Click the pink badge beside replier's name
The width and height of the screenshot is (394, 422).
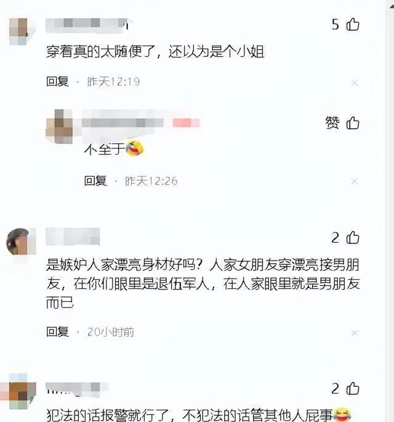click(186, 123)
